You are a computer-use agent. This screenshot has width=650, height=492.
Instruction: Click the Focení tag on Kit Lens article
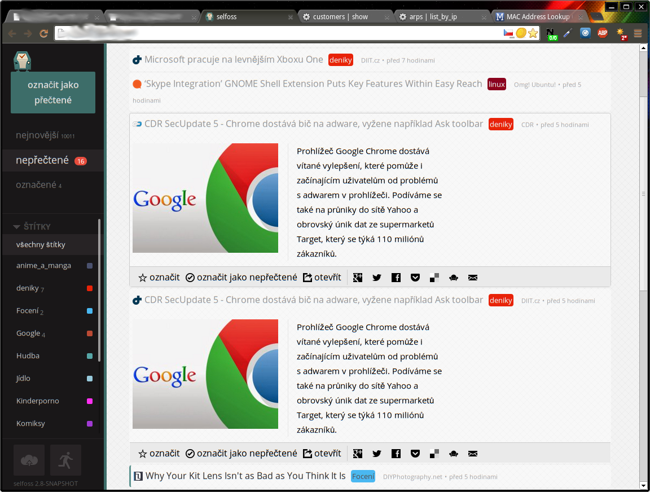pos(363,476)
